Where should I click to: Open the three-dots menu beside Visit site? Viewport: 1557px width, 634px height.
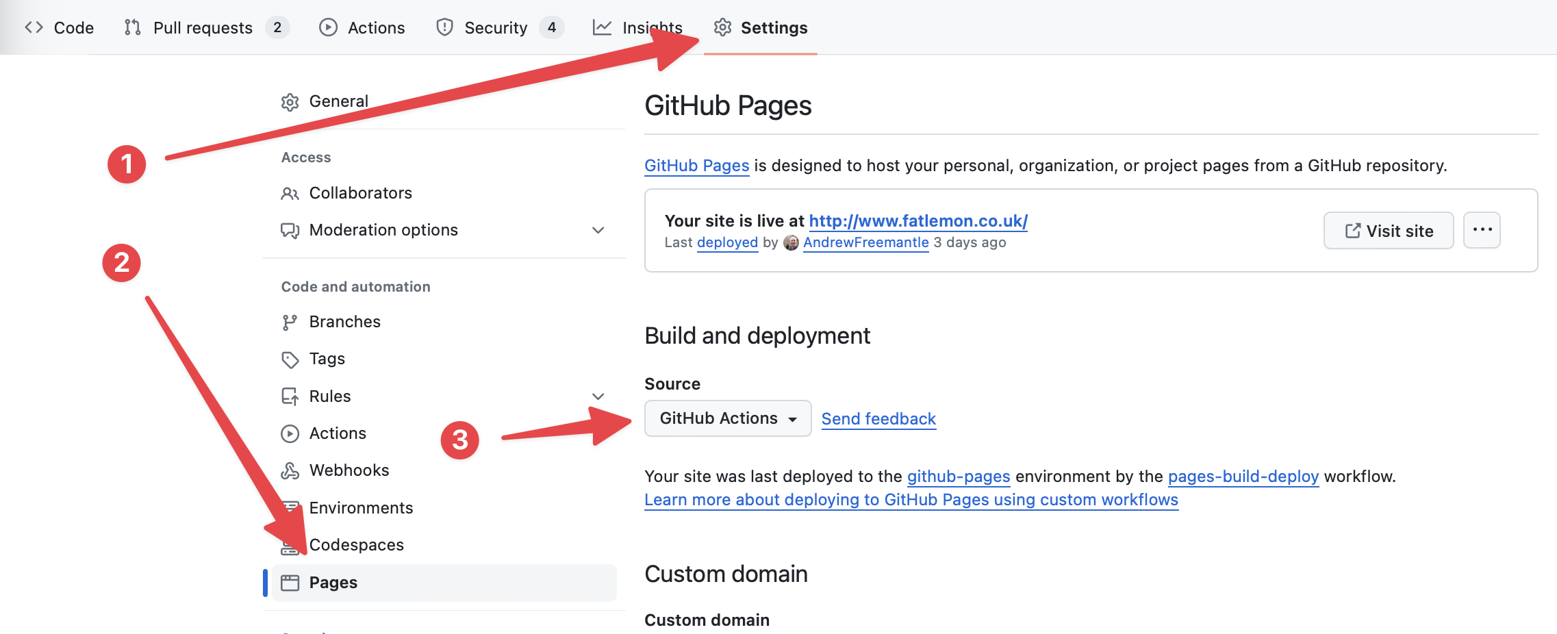coord(1482,230)
